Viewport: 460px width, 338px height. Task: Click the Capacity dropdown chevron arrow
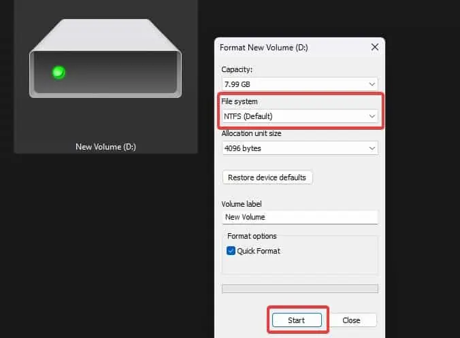click(372, 84)
